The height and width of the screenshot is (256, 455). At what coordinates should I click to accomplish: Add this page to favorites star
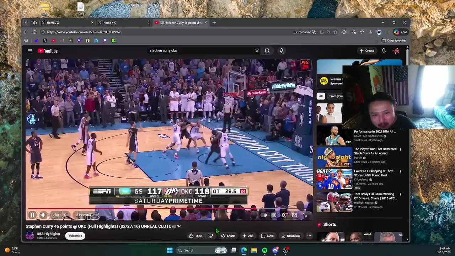click(x=335, y=32)
